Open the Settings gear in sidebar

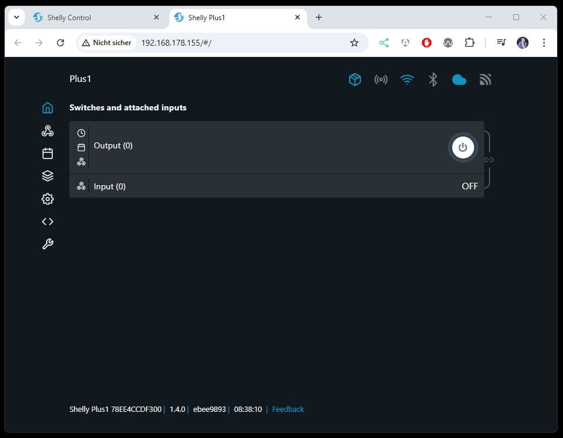(x=47, y=199)
